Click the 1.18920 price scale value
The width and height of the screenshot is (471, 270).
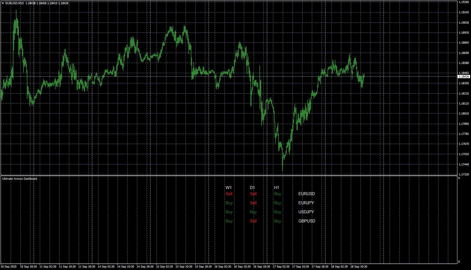point(464,33)
